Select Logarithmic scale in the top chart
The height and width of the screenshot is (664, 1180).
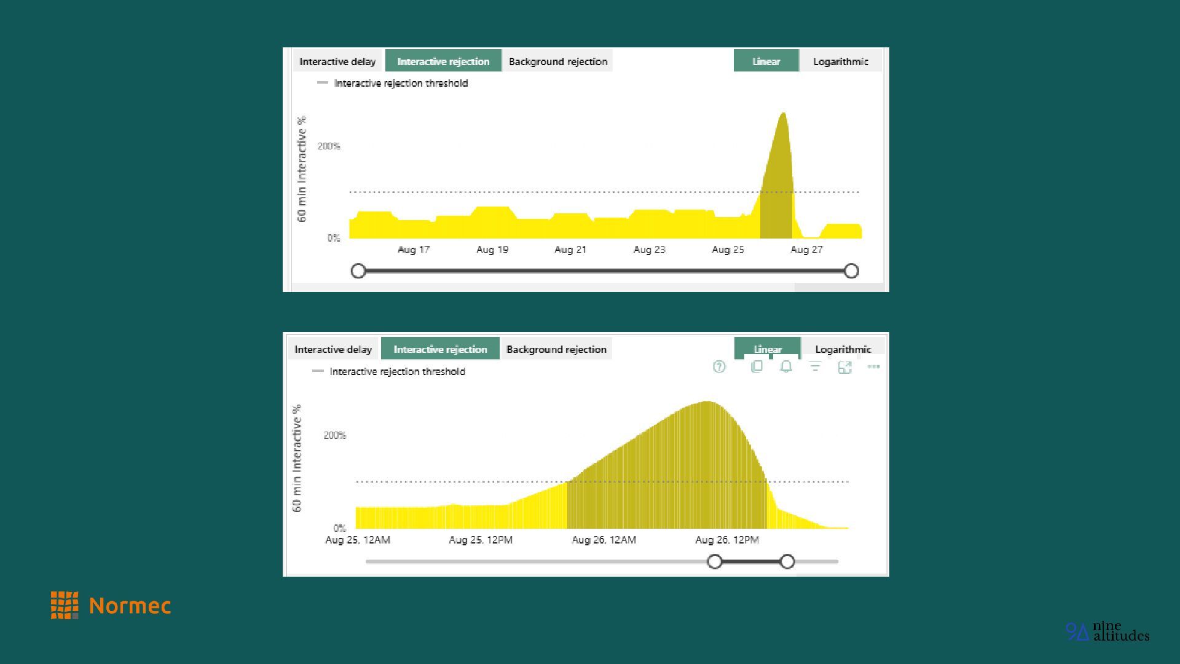(840, 61)
